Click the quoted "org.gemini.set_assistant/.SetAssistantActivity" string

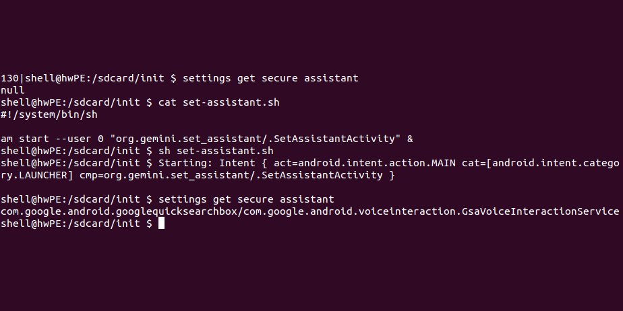tap(255, 139)
